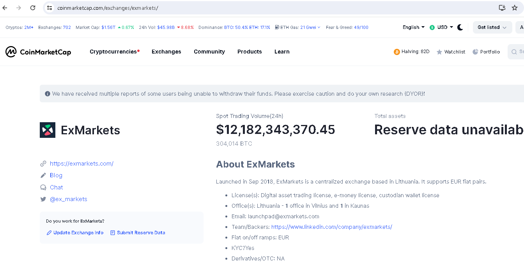
Task: Open the ExMarkets Blog link
Action: pyautogui.click(x=56, y=175)
